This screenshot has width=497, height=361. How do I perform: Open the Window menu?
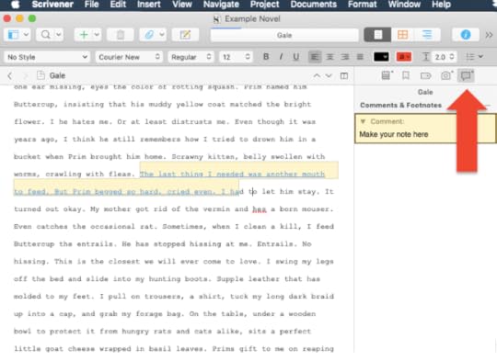pos(404,5)
